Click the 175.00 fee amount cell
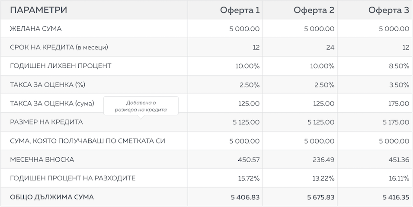This screenshot has height=207, width=413. (399, 104)
